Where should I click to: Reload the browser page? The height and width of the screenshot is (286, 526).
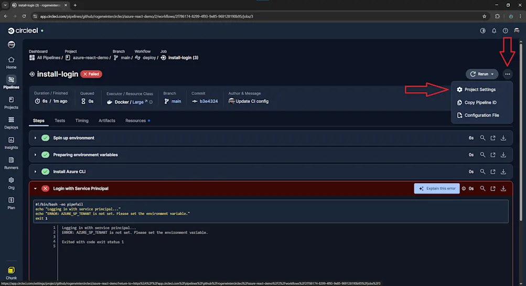point(24,16)
